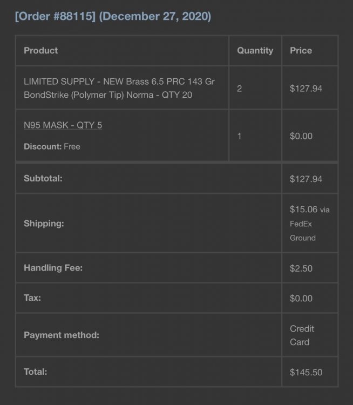Click the $0.00 price of the N95 mask
Viewport: 353px width, 405px height.
[301, 136]
